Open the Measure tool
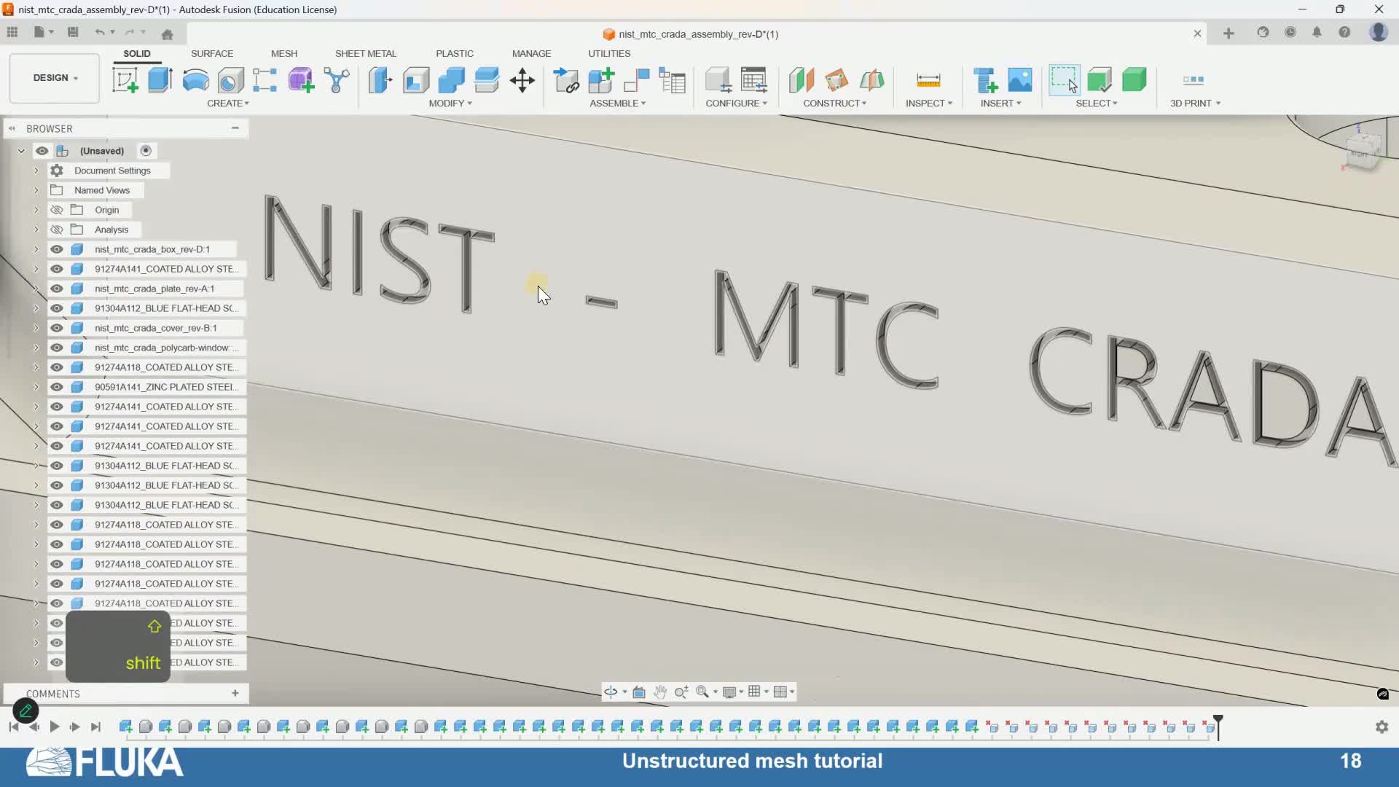This screenshot has height=787, width=1399. 928,80
